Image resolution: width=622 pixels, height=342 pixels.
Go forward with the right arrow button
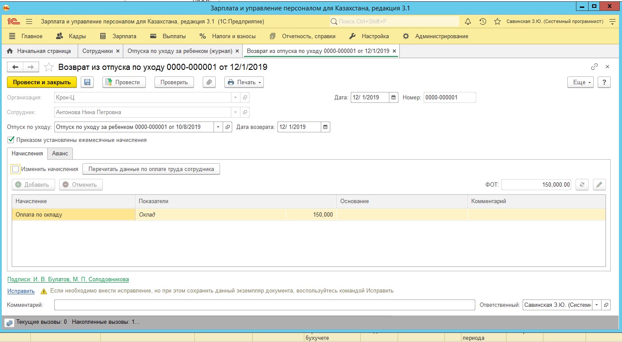click(31, 67)
